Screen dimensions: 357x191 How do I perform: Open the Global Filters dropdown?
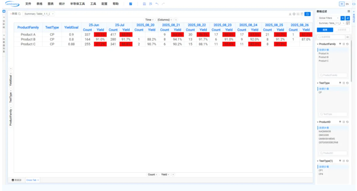click(328, 18)
